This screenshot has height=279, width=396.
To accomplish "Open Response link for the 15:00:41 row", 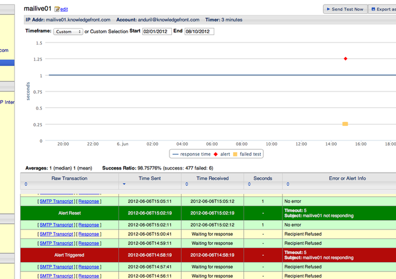I will click(x=89, y=234).
